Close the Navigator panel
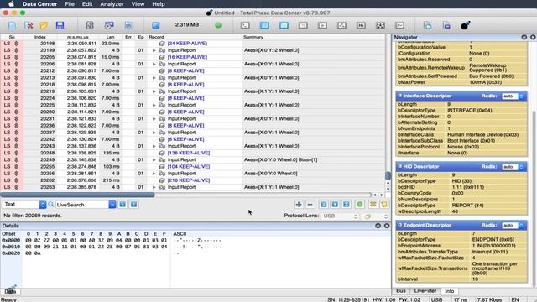 [533, 37]
